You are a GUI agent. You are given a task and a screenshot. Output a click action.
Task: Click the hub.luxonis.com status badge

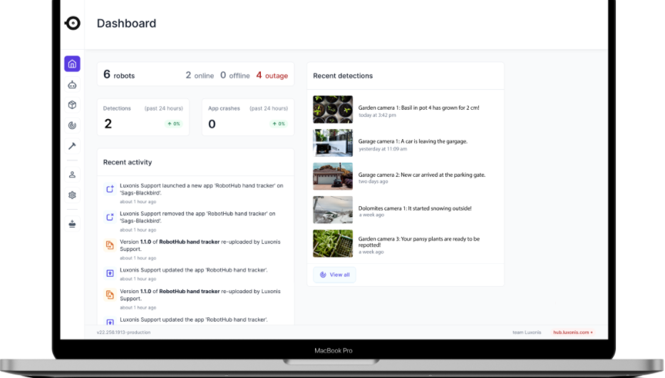(x=572, y=332)
